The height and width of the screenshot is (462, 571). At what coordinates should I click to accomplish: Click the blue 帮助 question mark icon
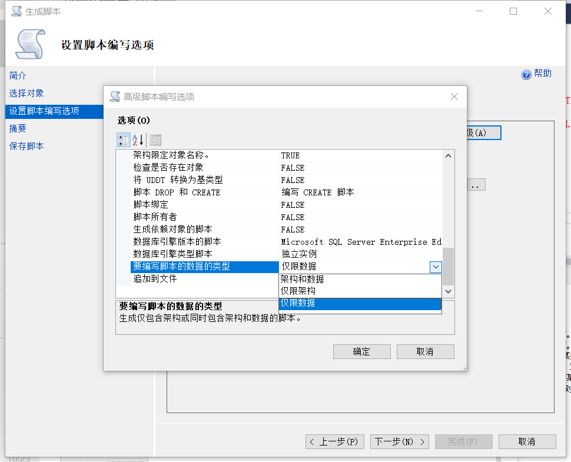[526, 74]
